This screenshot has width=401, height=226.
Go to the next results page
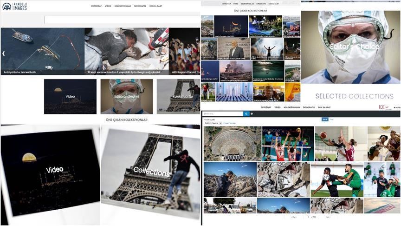click(x=328, y=217)
